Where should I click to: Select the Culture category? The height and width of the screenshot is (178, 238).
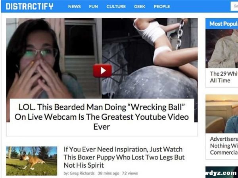tap(116, 6)
